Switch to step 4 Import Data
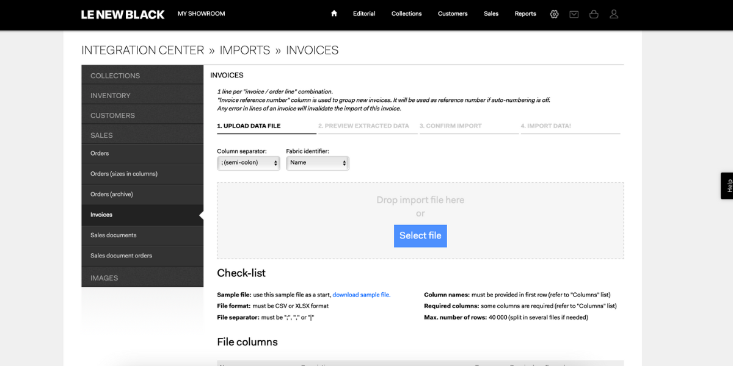 click(x=571, y=126)
